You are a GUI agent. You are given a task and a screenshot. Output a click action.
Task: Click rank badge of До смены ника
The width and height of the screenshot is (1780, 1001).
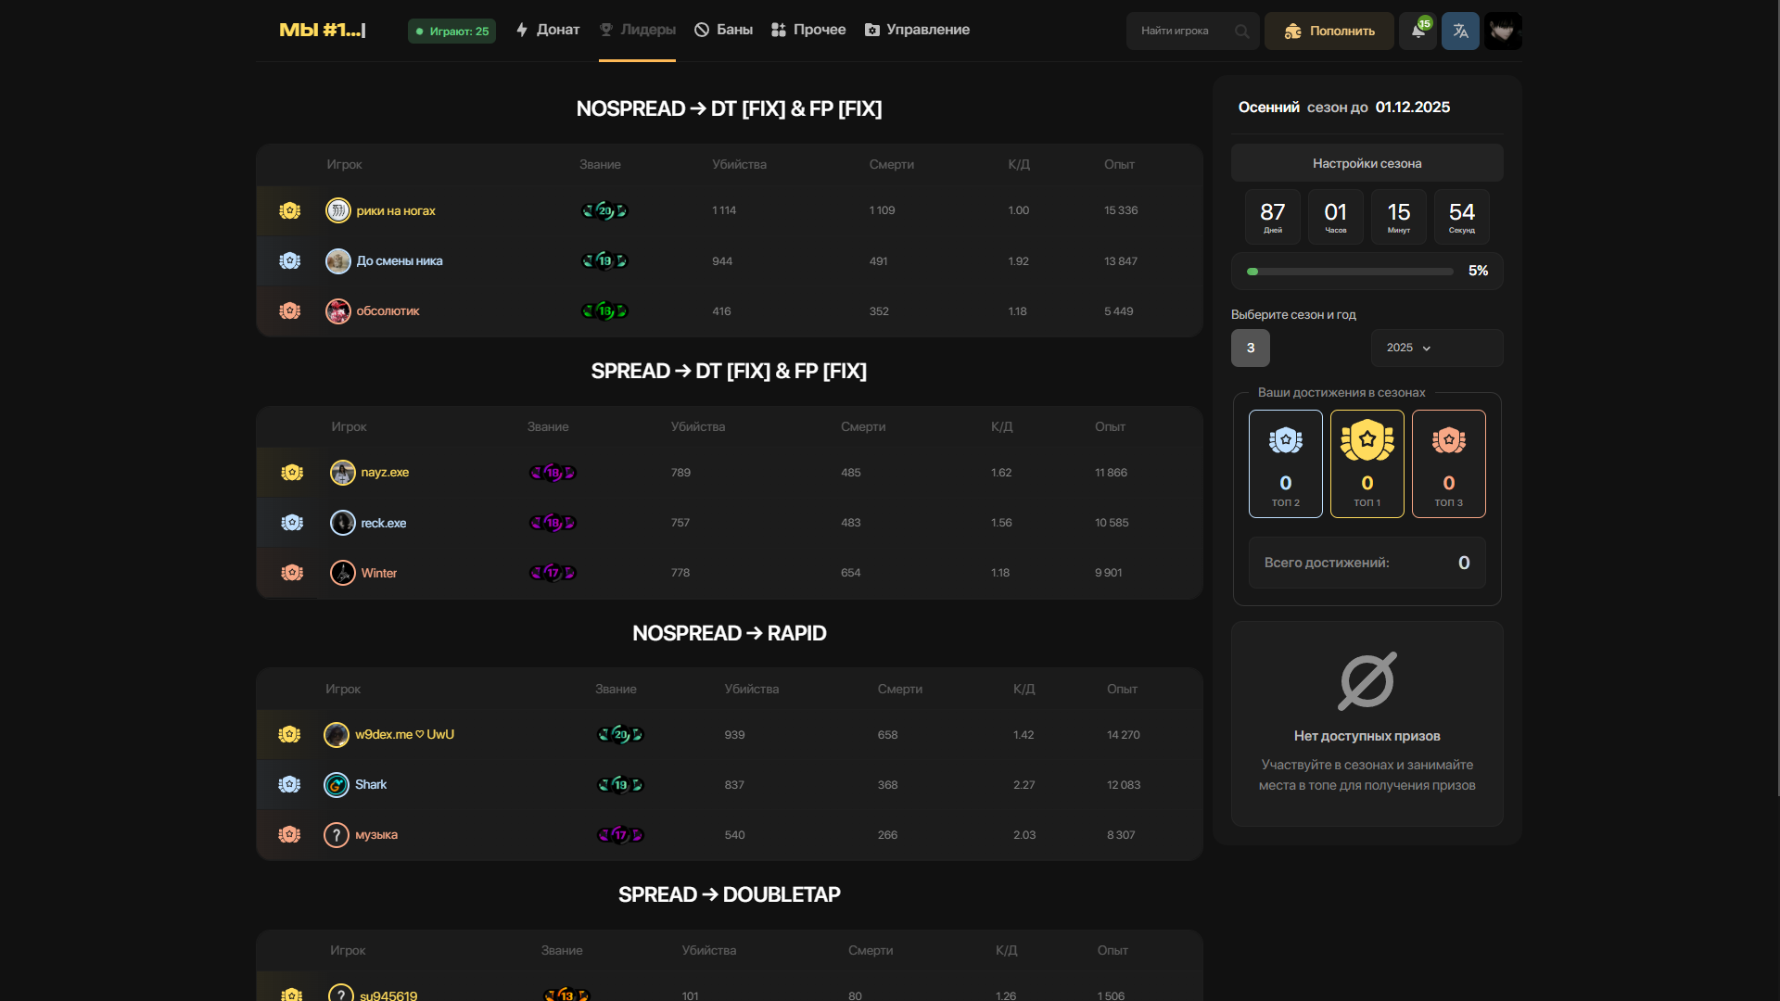click(605, 260)
